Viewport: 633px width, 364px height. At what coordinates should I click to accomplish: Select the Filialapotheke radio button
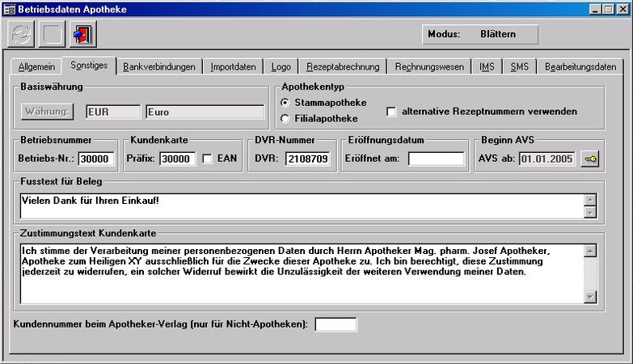pos(285,119)
